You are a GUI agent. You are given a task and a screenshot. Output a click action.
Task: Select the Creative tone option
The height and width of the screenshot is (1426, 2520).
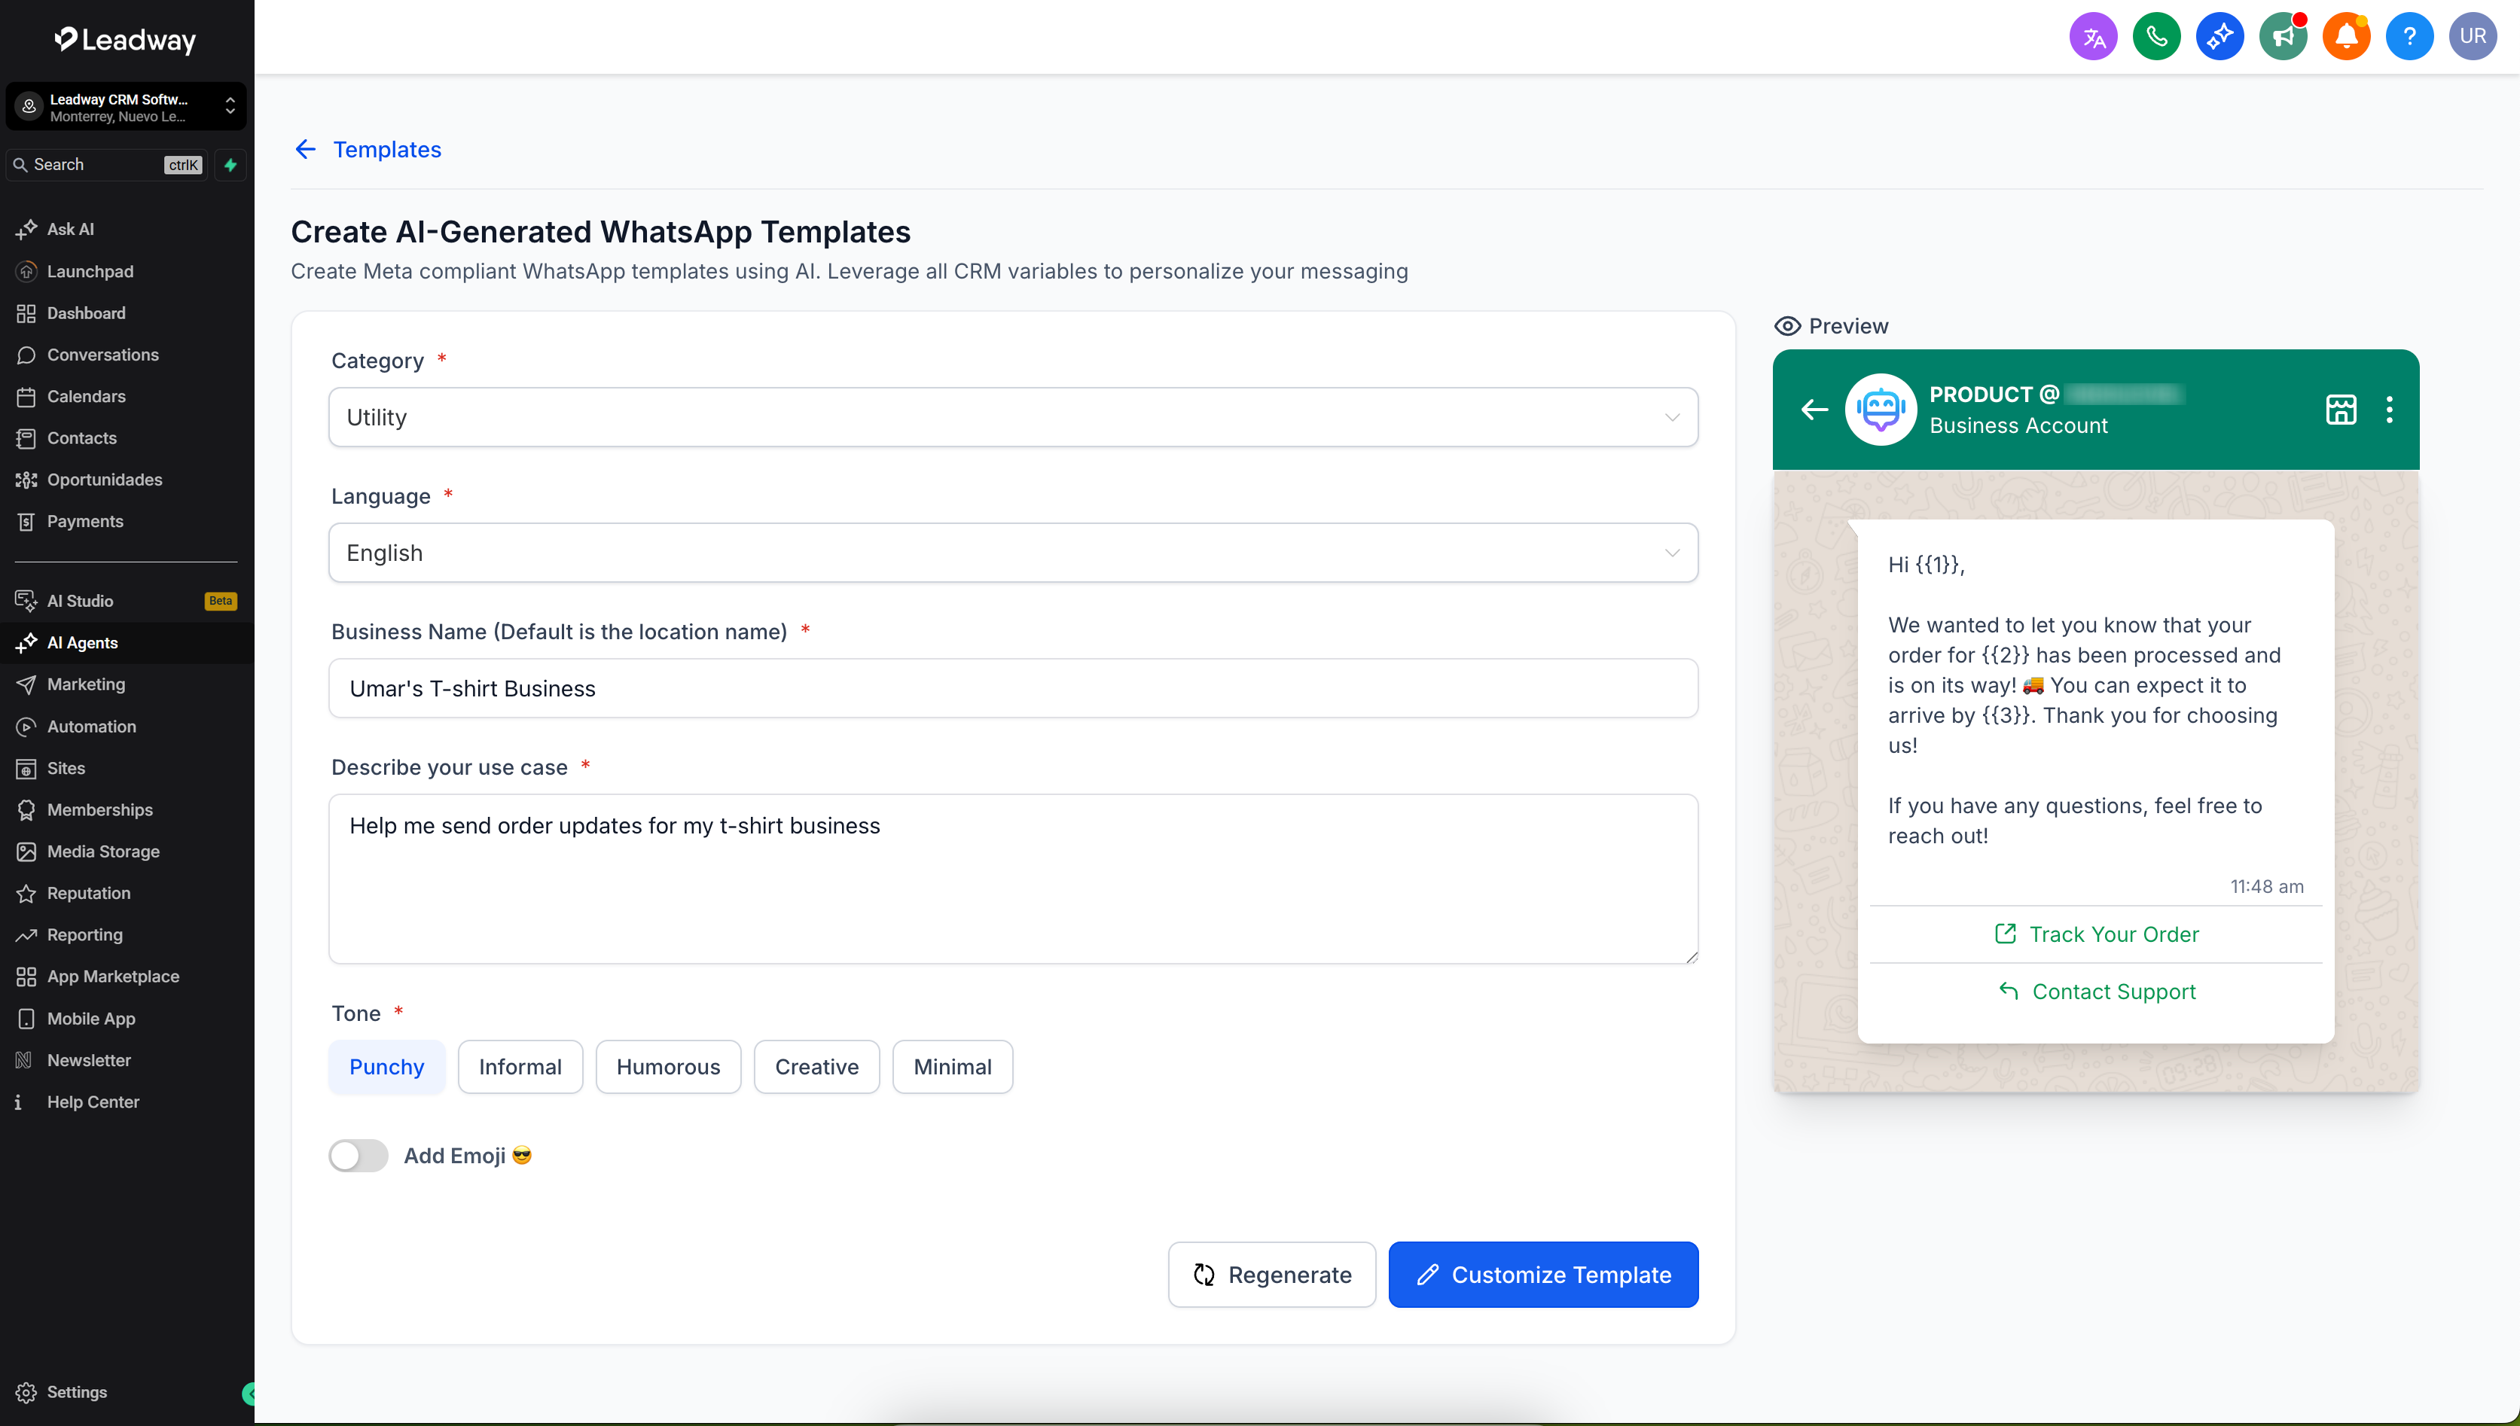click(x=817, y=1067)
